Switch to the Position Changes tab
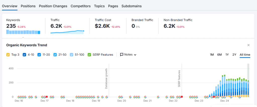Image resolution: width=257 pixels, height=107 pixels. tap(53, 6)
